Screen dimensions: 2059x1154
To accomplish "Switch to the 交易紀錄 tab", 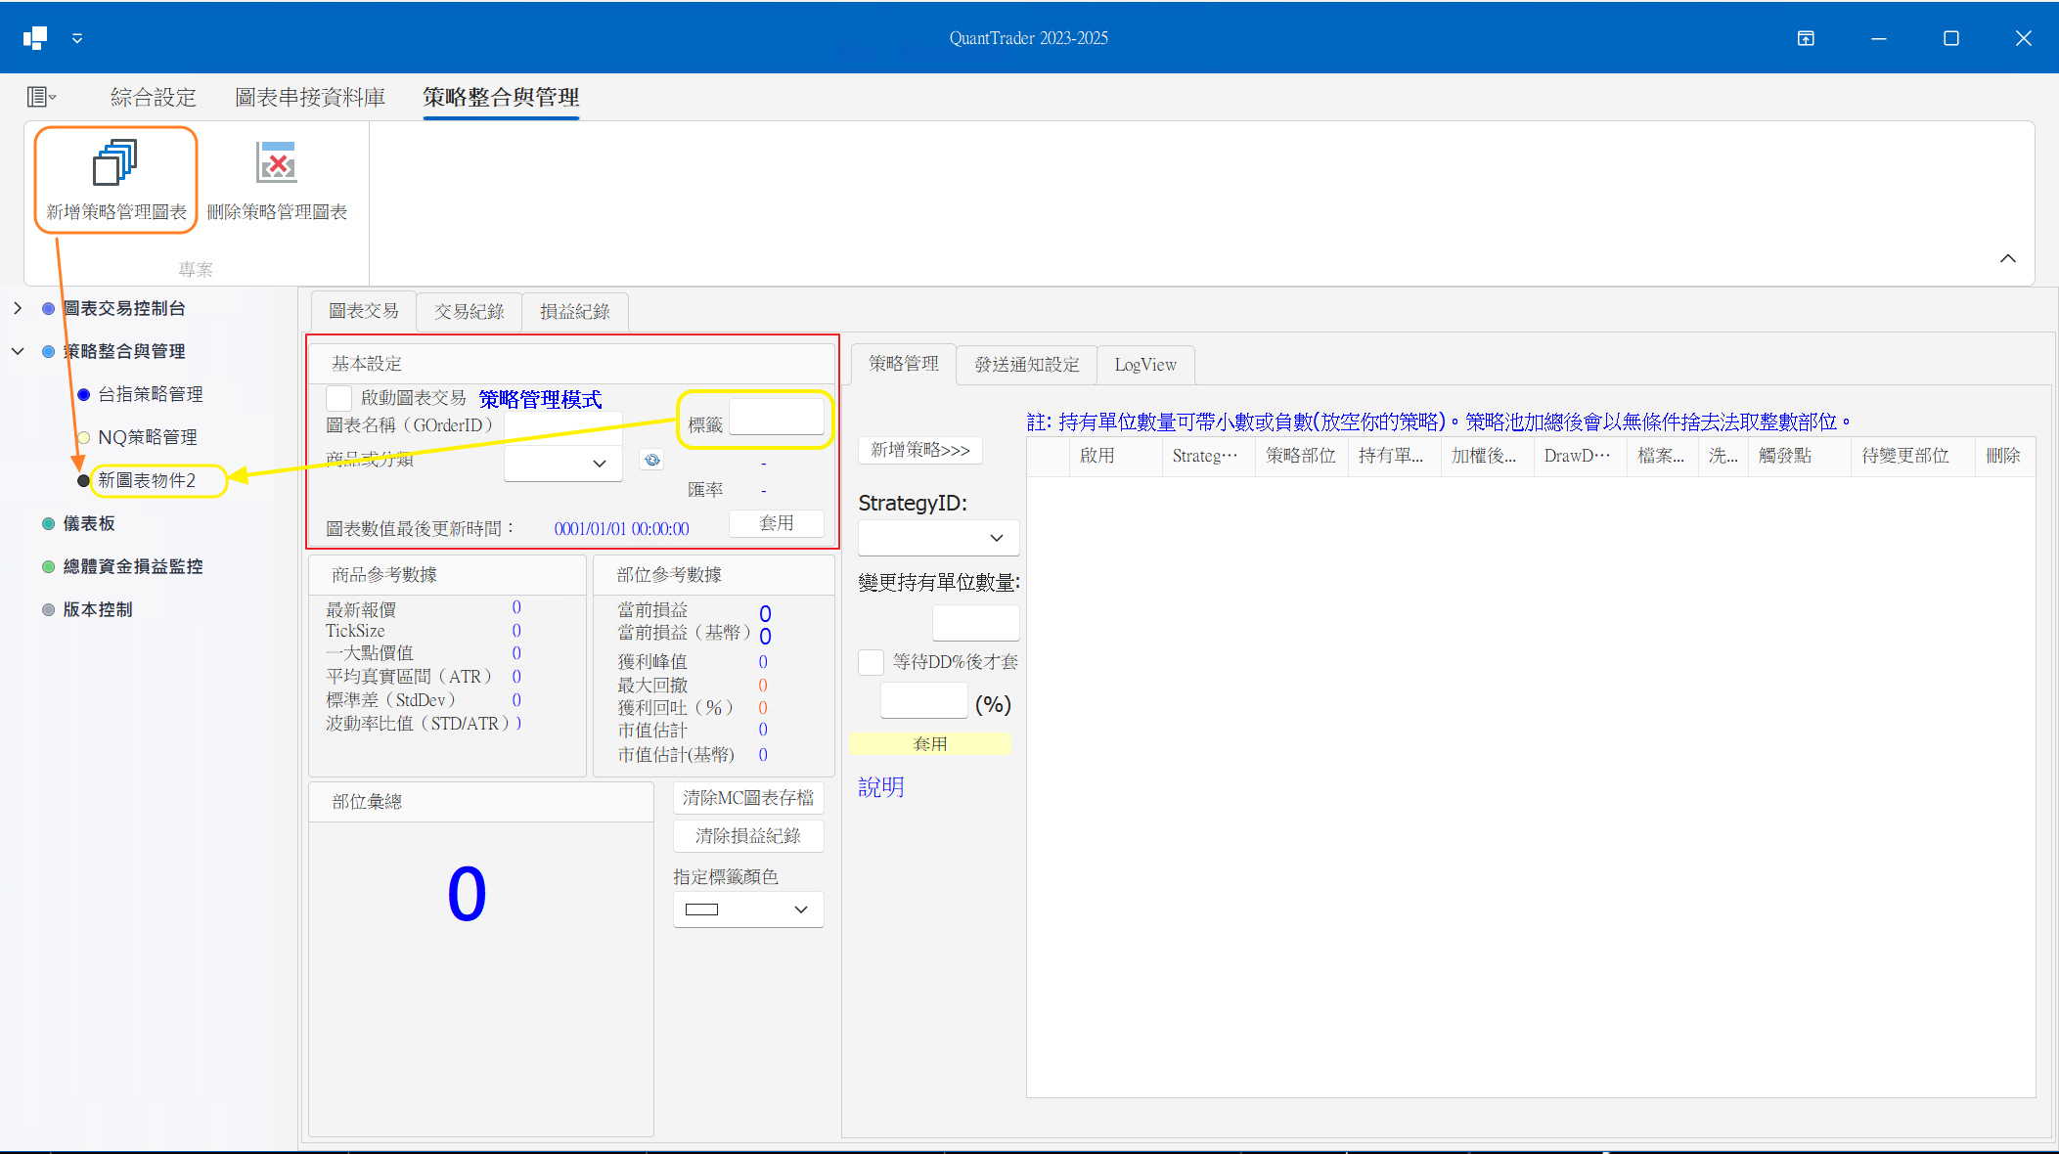I will [x=469, y=311].
